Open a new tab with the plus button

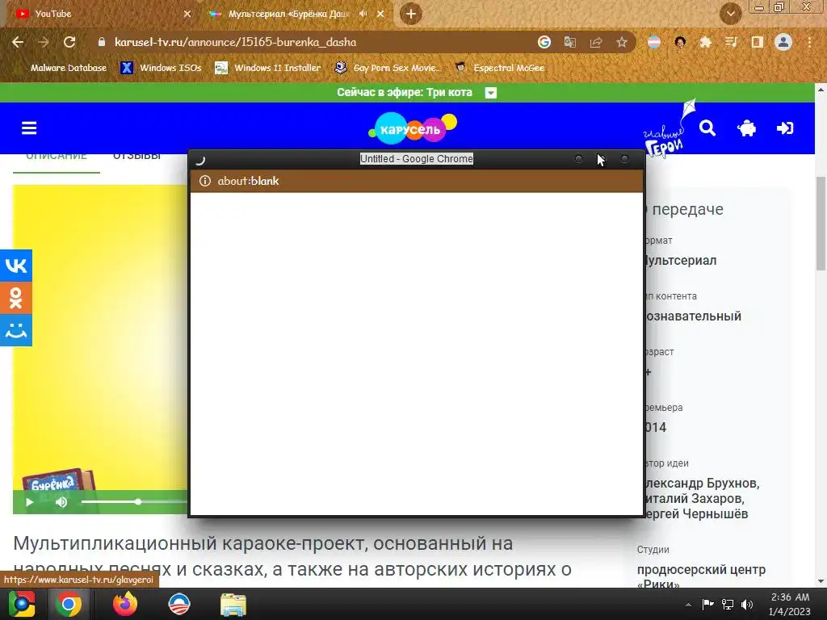click(411, 14)
